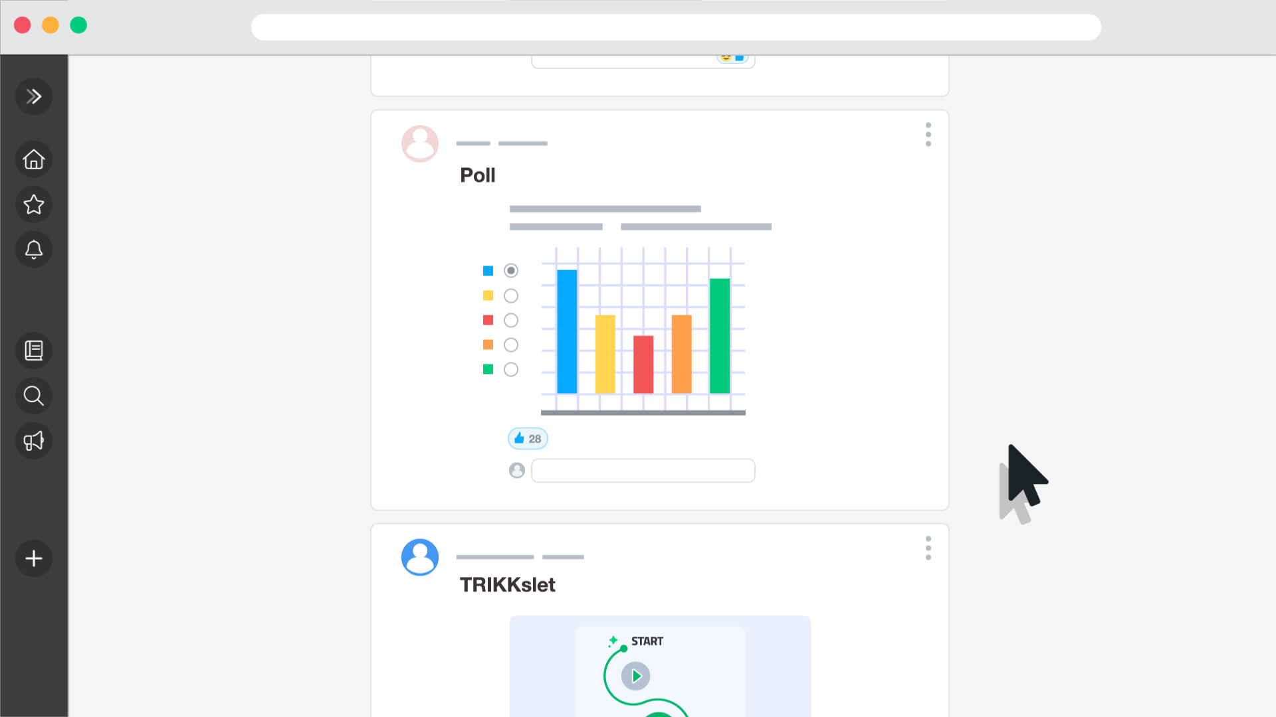
Task: Click the small commenter avatar by comment field
Action: [517, 471]
